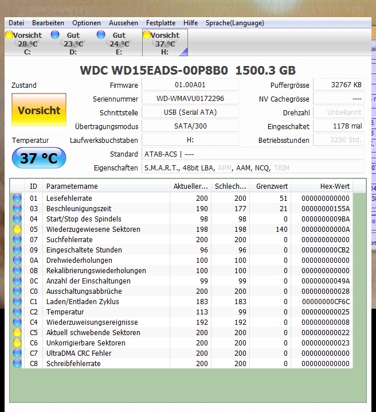Click the blue status orb for drive E:
The height and width of the screenshot is (412, 376).
(x=101, y=34)
